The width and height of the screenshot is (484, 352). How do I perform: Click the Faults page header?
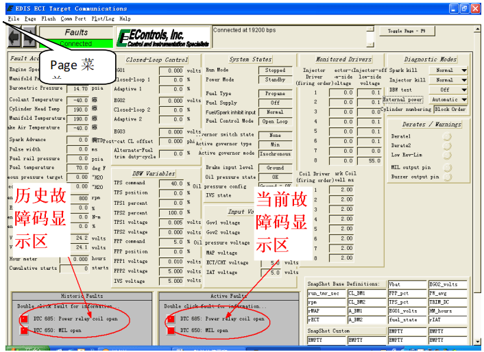(76, 33)
